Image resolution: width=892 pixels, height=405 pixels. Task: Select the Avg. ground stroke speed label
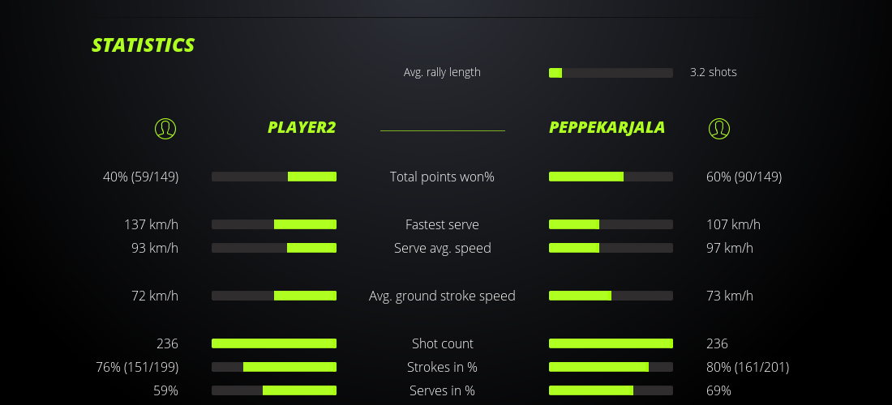(442, 296)
